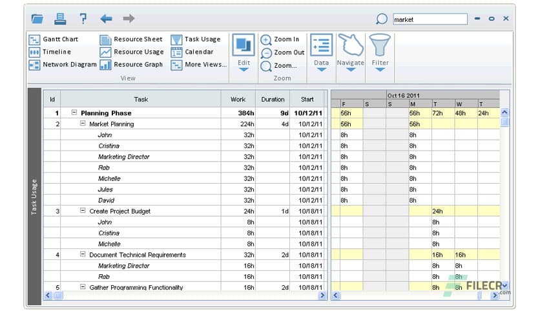Select the Task Usage view
Image resolution: width=540 pixels, height=313 pixels.
click(x=196, y=39)
